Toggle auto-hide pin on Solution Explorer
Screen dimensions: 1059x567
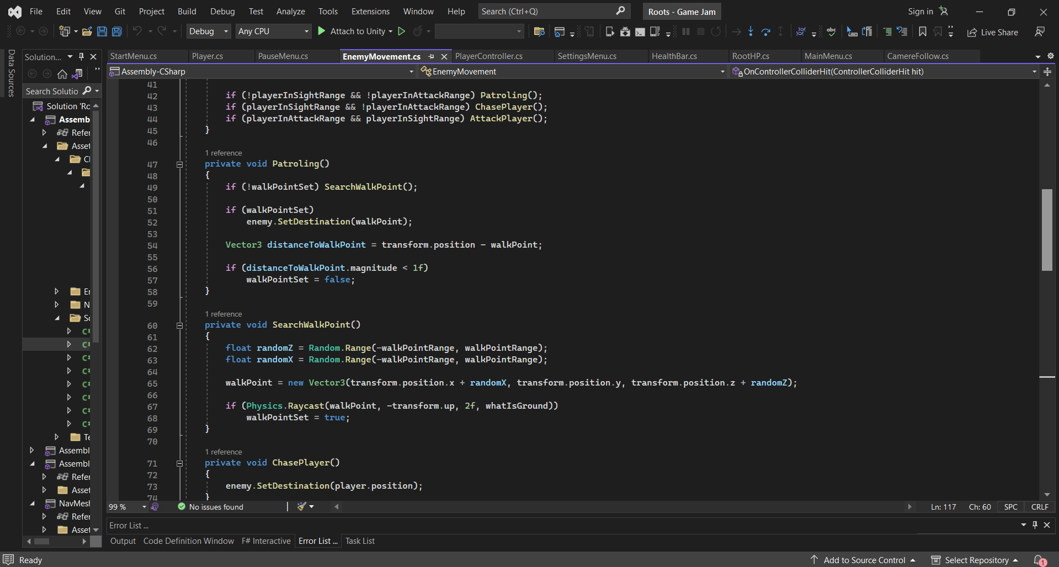(x=82, y=56)
